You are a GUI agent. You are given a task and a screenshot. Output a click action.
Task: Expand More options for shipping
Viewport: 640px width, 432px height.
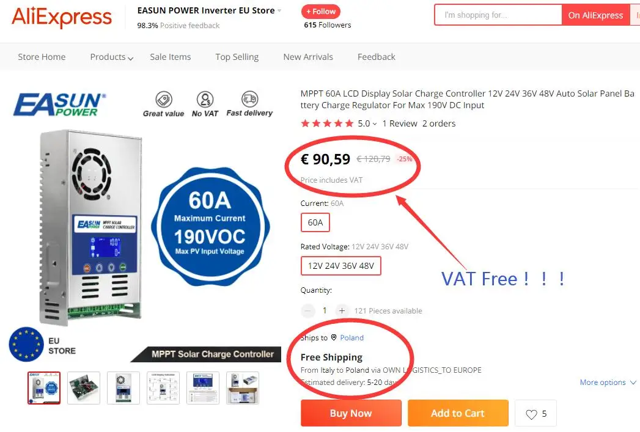click(x=608, y=383)
